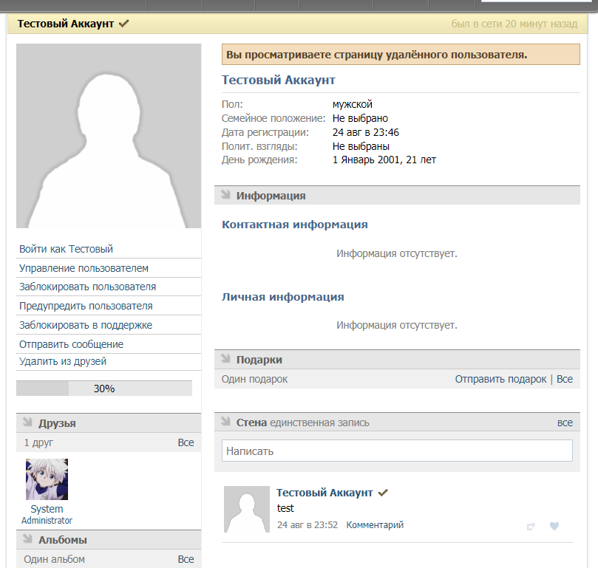Click the мужской gender value
Screen dimensions: 598x568
pos(353,104)
